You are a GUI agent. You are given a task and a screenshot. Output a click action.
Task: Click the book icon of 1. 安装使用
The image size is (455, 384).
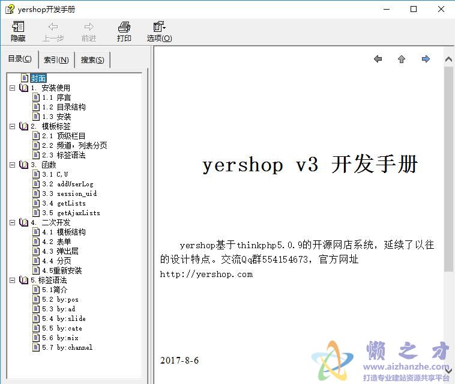point(23,88)
